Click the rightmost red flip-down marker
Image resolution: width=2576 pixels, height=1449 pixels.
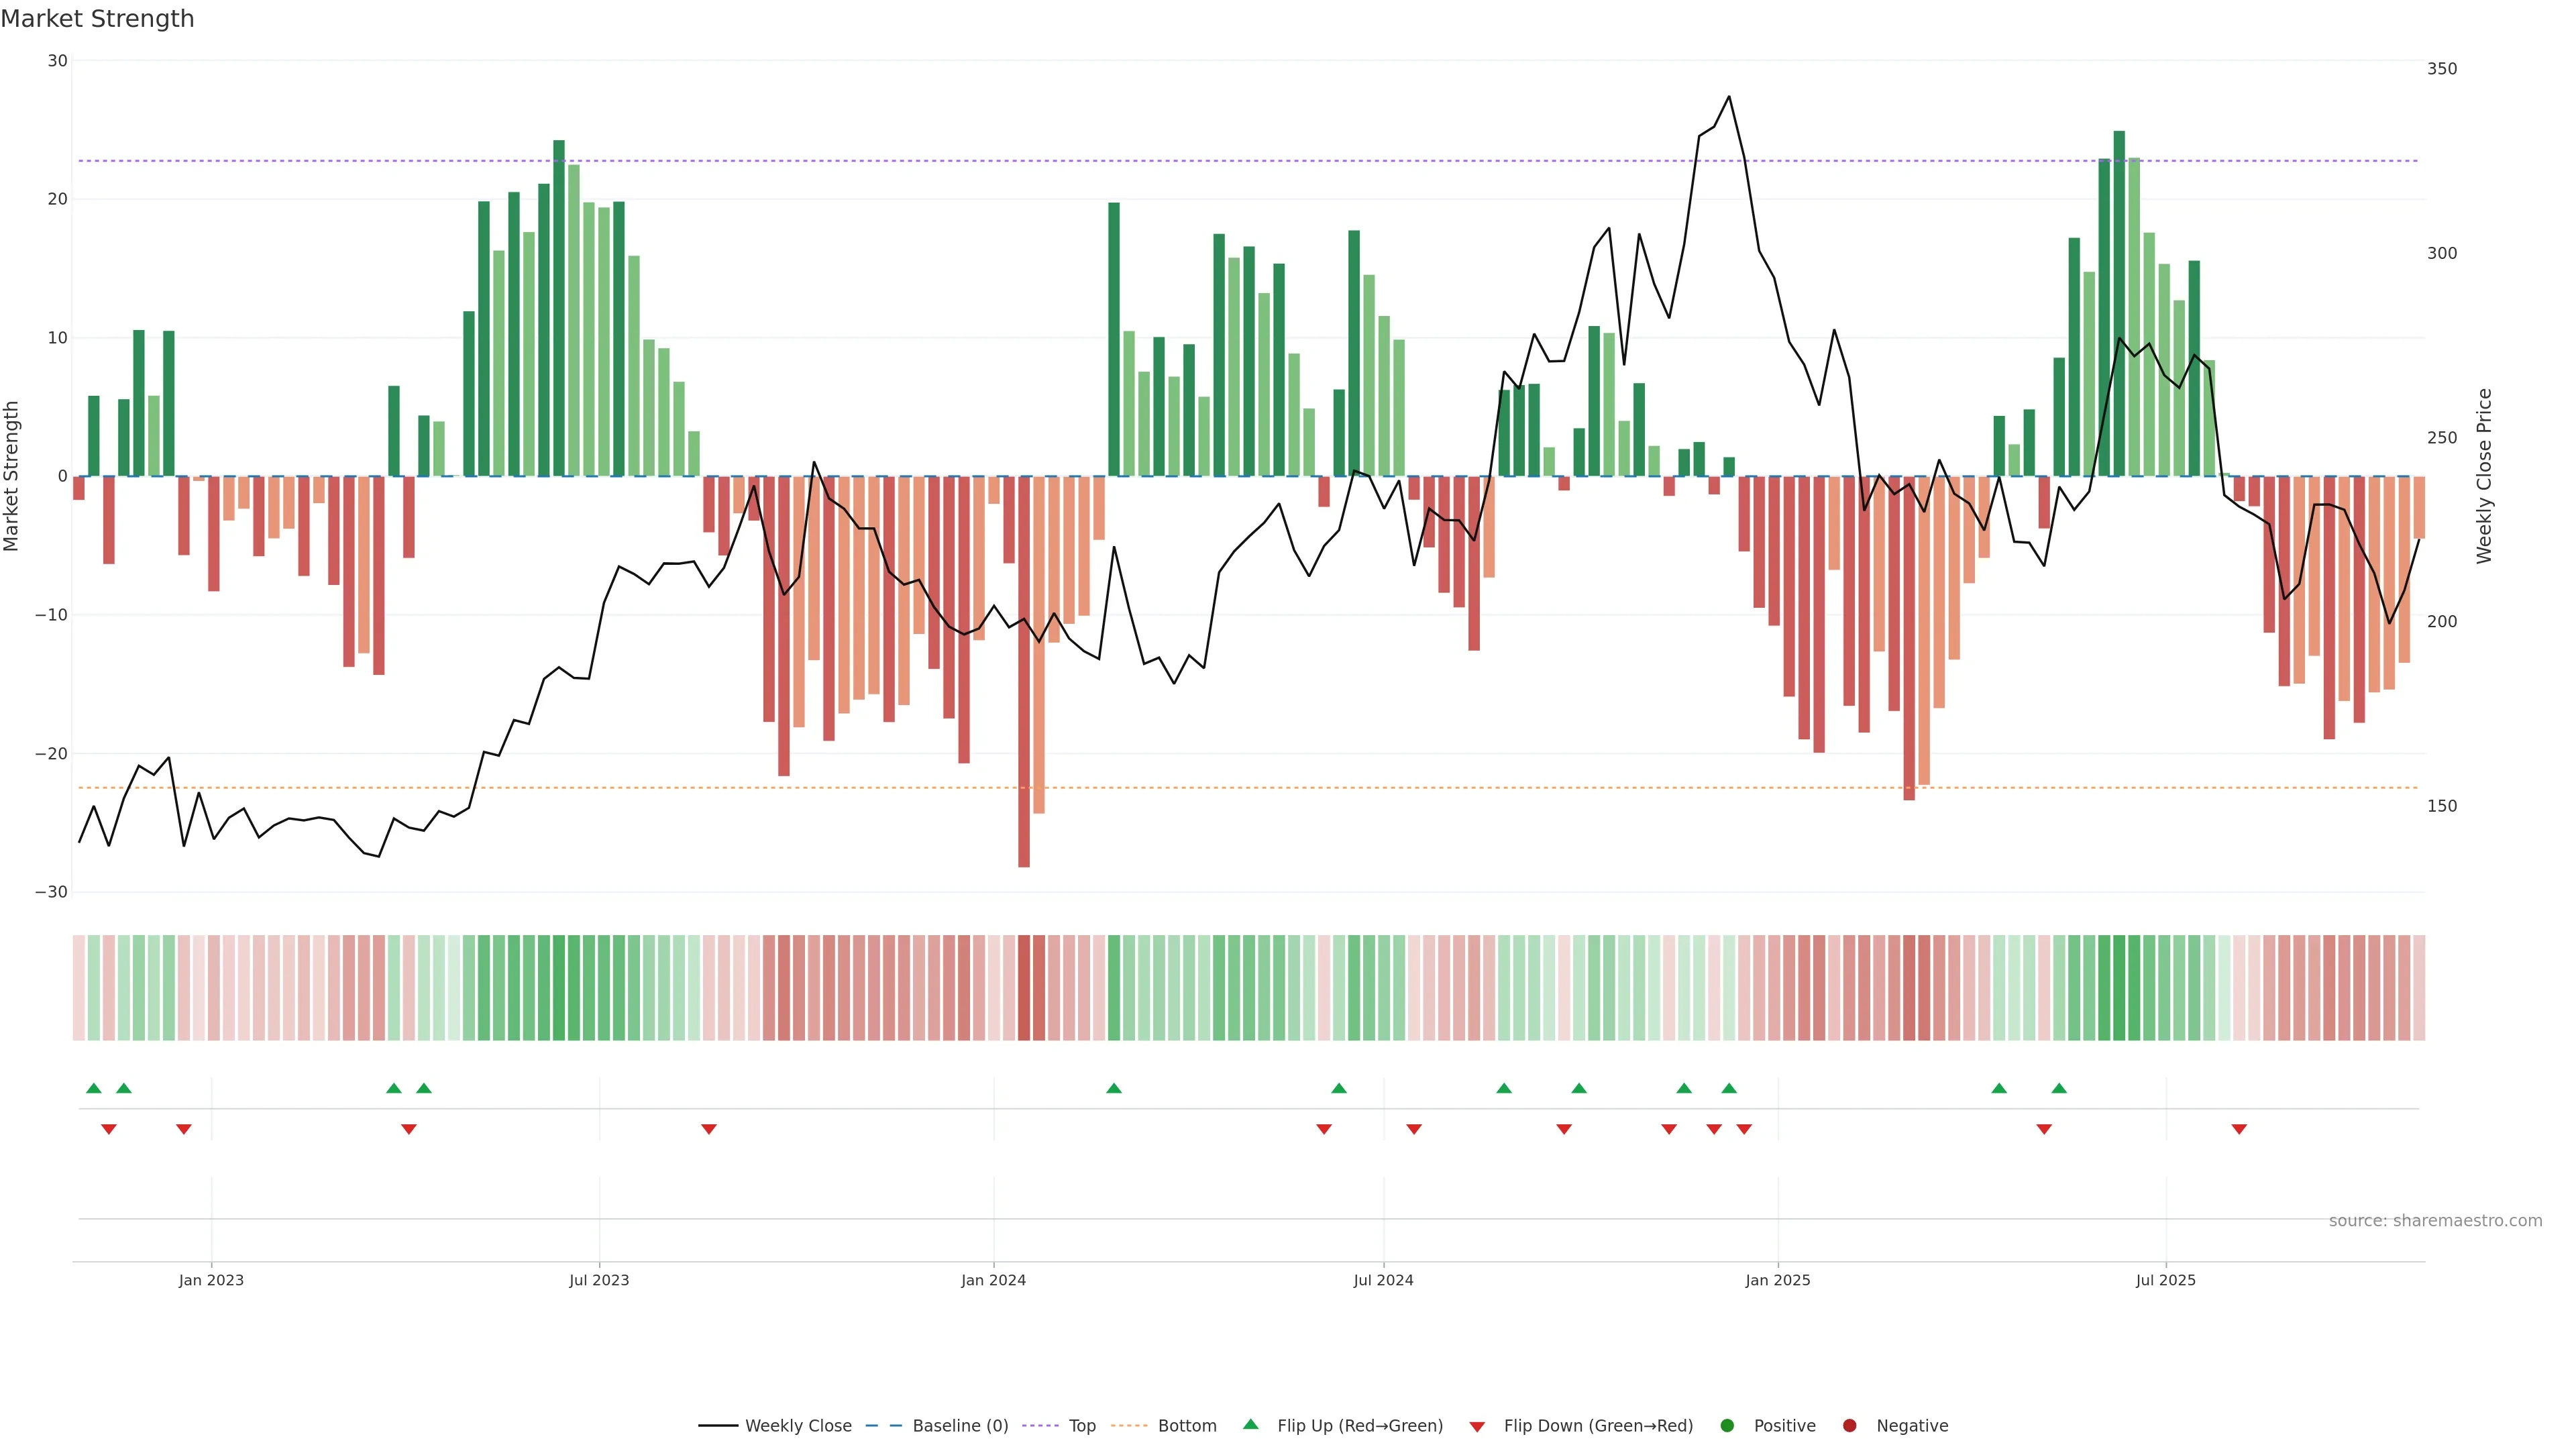[2239, 1129]
